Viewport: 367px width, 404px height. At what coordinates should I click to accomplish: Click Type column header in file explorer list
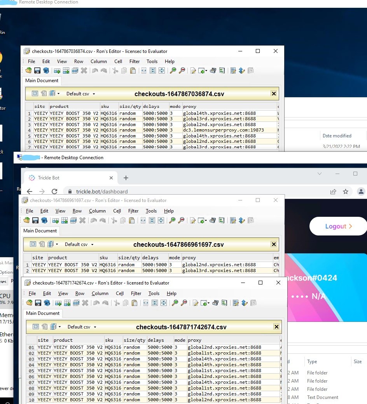point(312,362)
